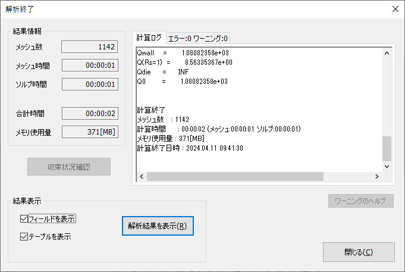The height and width of the screenshot is (272, 405).
Task: Switch to the 計算ログ tab
Action: tap(149, 38)
